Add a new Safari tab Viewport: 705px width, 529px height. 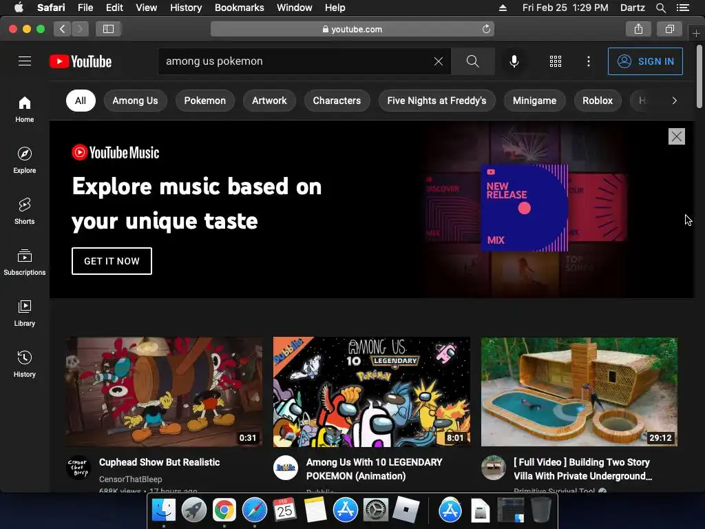696,33
